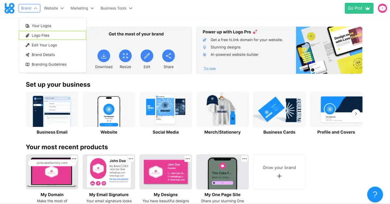Open three-dot menu on My One Page Site
This screenshot has height=204, width=390.
click(x=244, y=159)
